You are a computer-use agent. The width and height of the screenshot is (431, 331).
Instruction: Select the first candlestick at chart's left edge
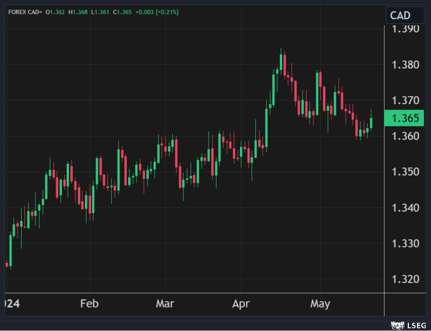point(7,264)
